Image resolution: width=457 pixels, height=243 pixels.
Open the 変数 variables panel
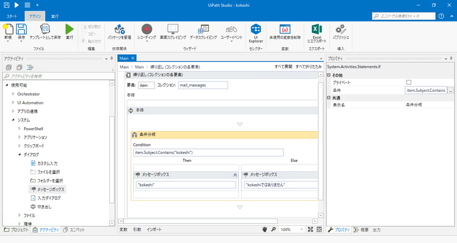tap(123, 230)
